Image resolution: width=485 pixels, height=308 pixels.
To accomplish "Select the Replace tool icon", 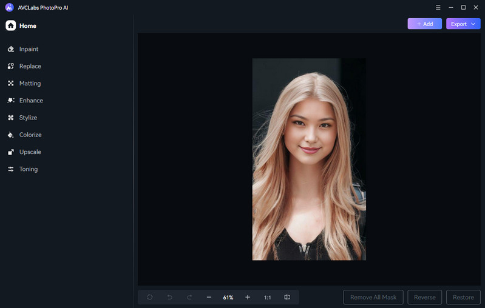I will click(11, 66).
